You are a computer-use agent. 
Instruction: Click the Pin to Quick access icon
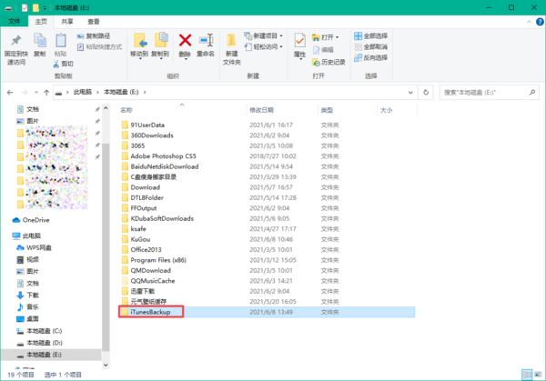click(16, 40)
